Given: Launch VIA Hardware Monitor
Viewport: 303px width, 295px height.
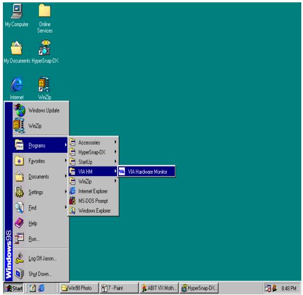Looking at the screenshot, I should 146,171.
